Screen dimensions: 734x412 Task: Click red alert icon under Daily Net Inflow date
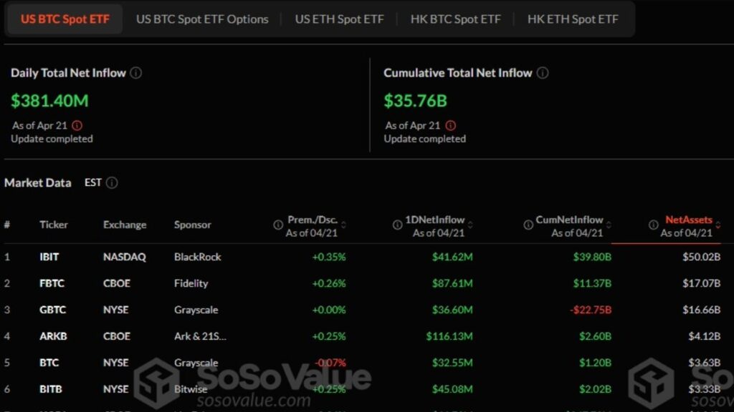click(77, 125)
